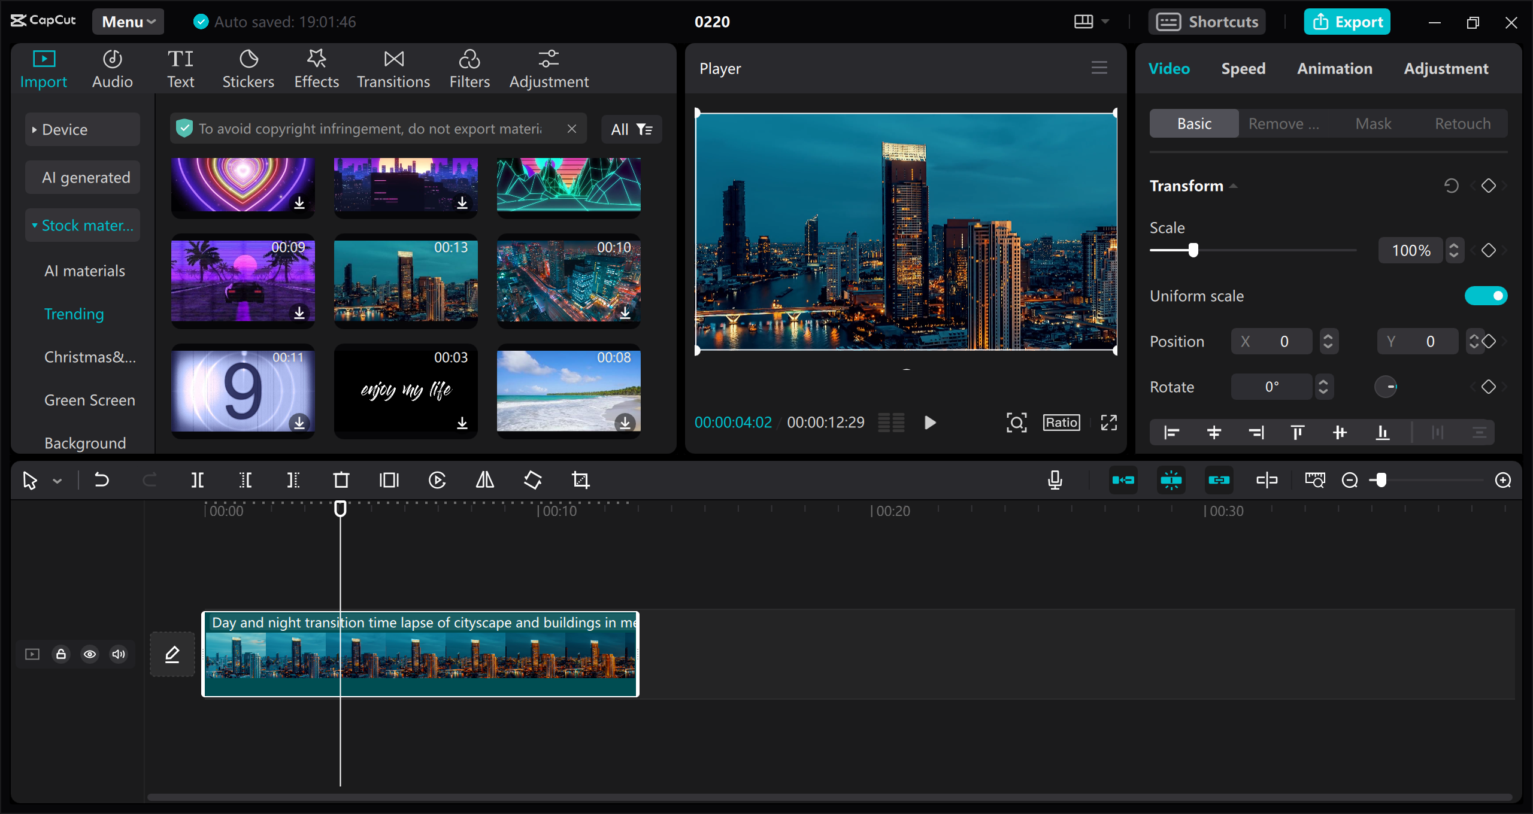The image size is (1533, 814).
Task: Mirror the selected clip horizontally
Action: [484, 479]
